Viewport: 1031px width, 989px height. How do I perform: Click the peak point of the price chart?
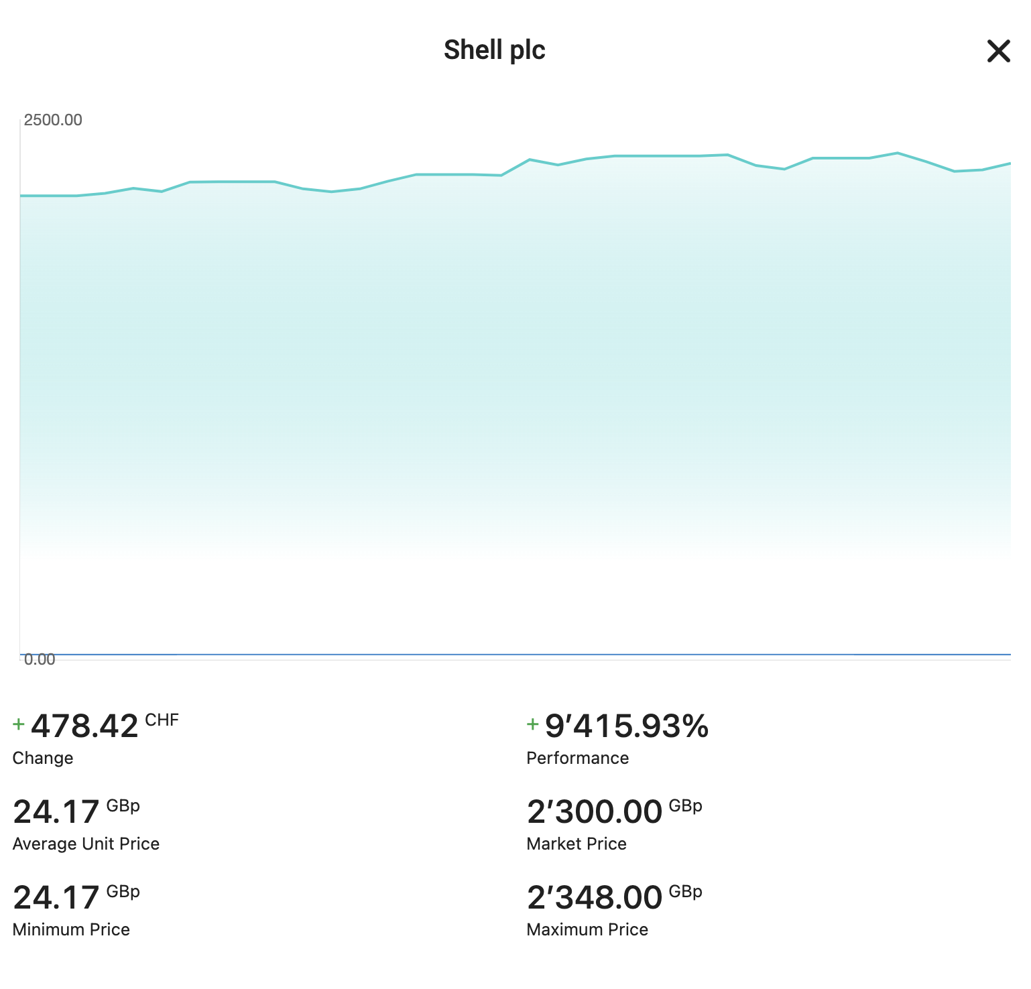coord(898,153)
